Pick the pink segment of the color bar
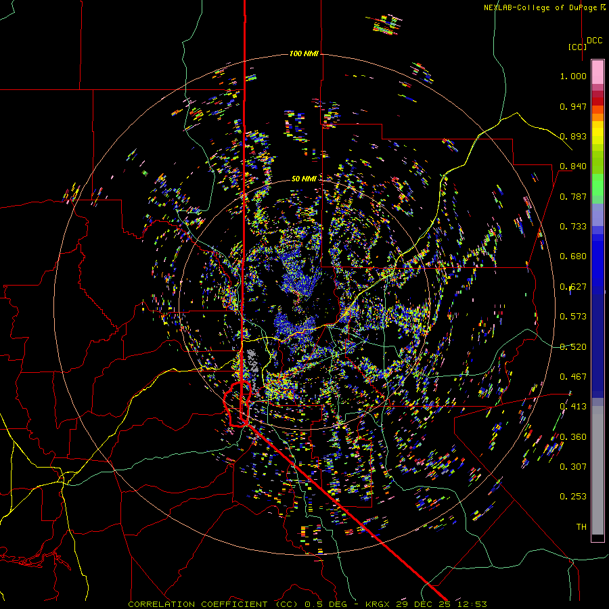 tap(597, 72)
